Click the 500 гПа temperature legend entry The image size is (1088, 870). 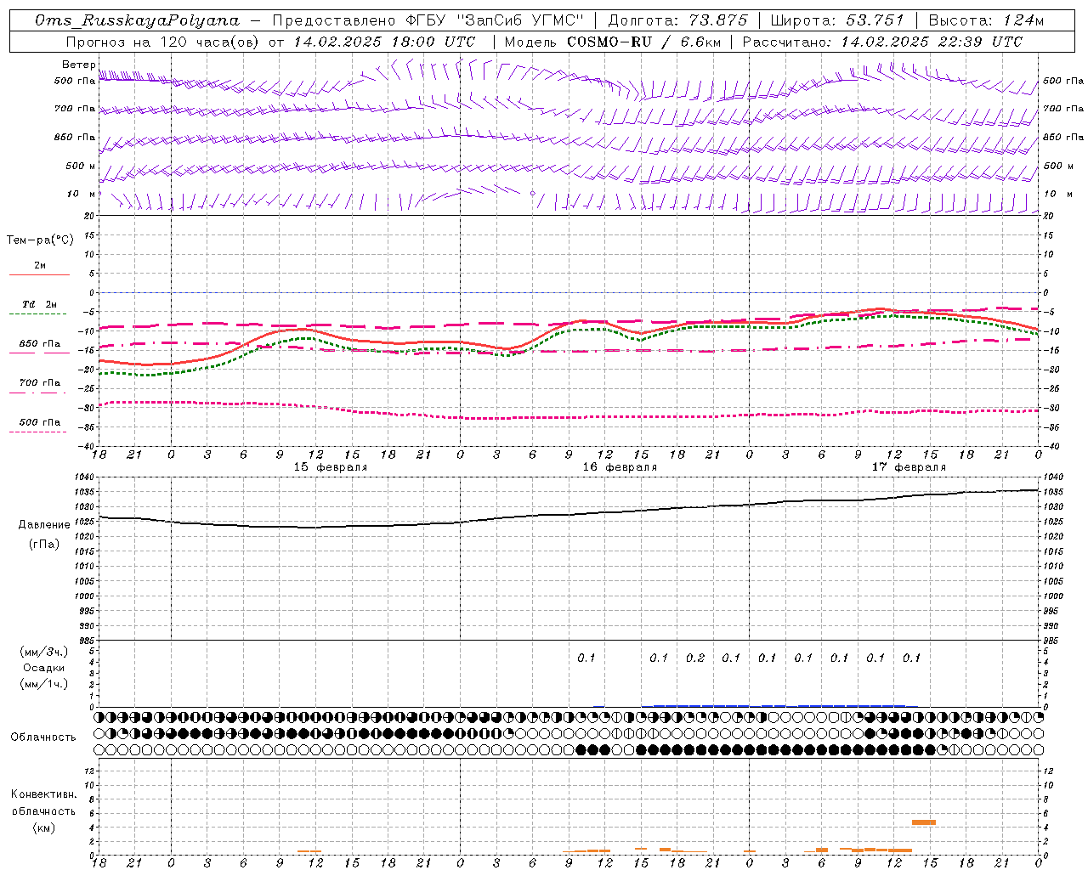click(40, 422)
